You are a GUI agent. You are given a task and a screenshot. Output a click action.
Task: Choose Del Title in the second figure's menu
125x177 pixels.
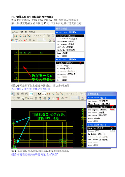[x=98, y=115]
